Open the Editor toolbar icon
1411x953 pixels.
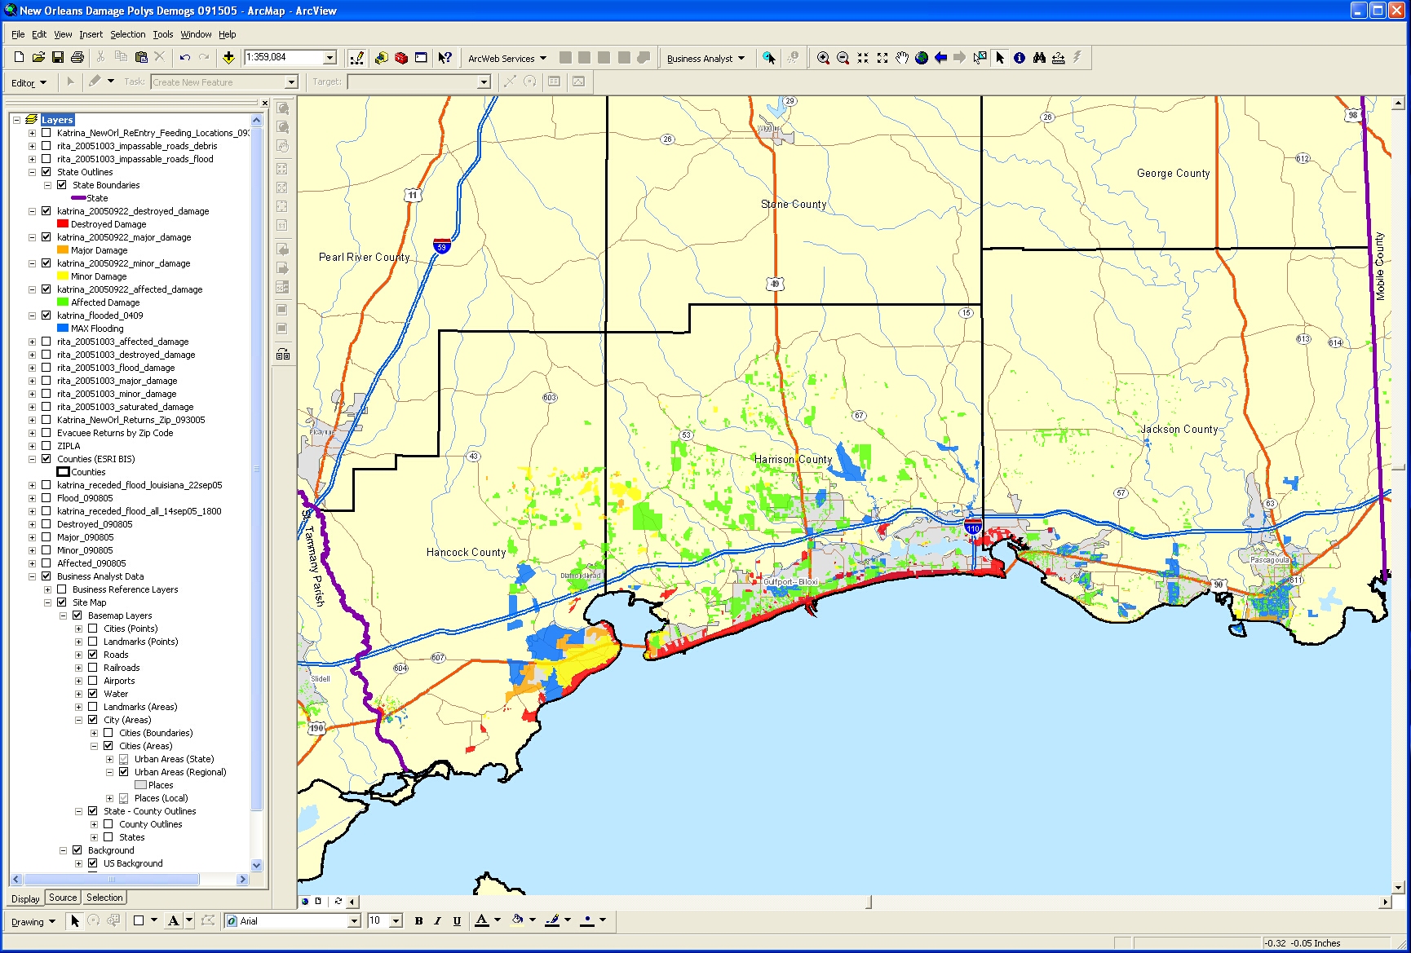coord(357,58)
